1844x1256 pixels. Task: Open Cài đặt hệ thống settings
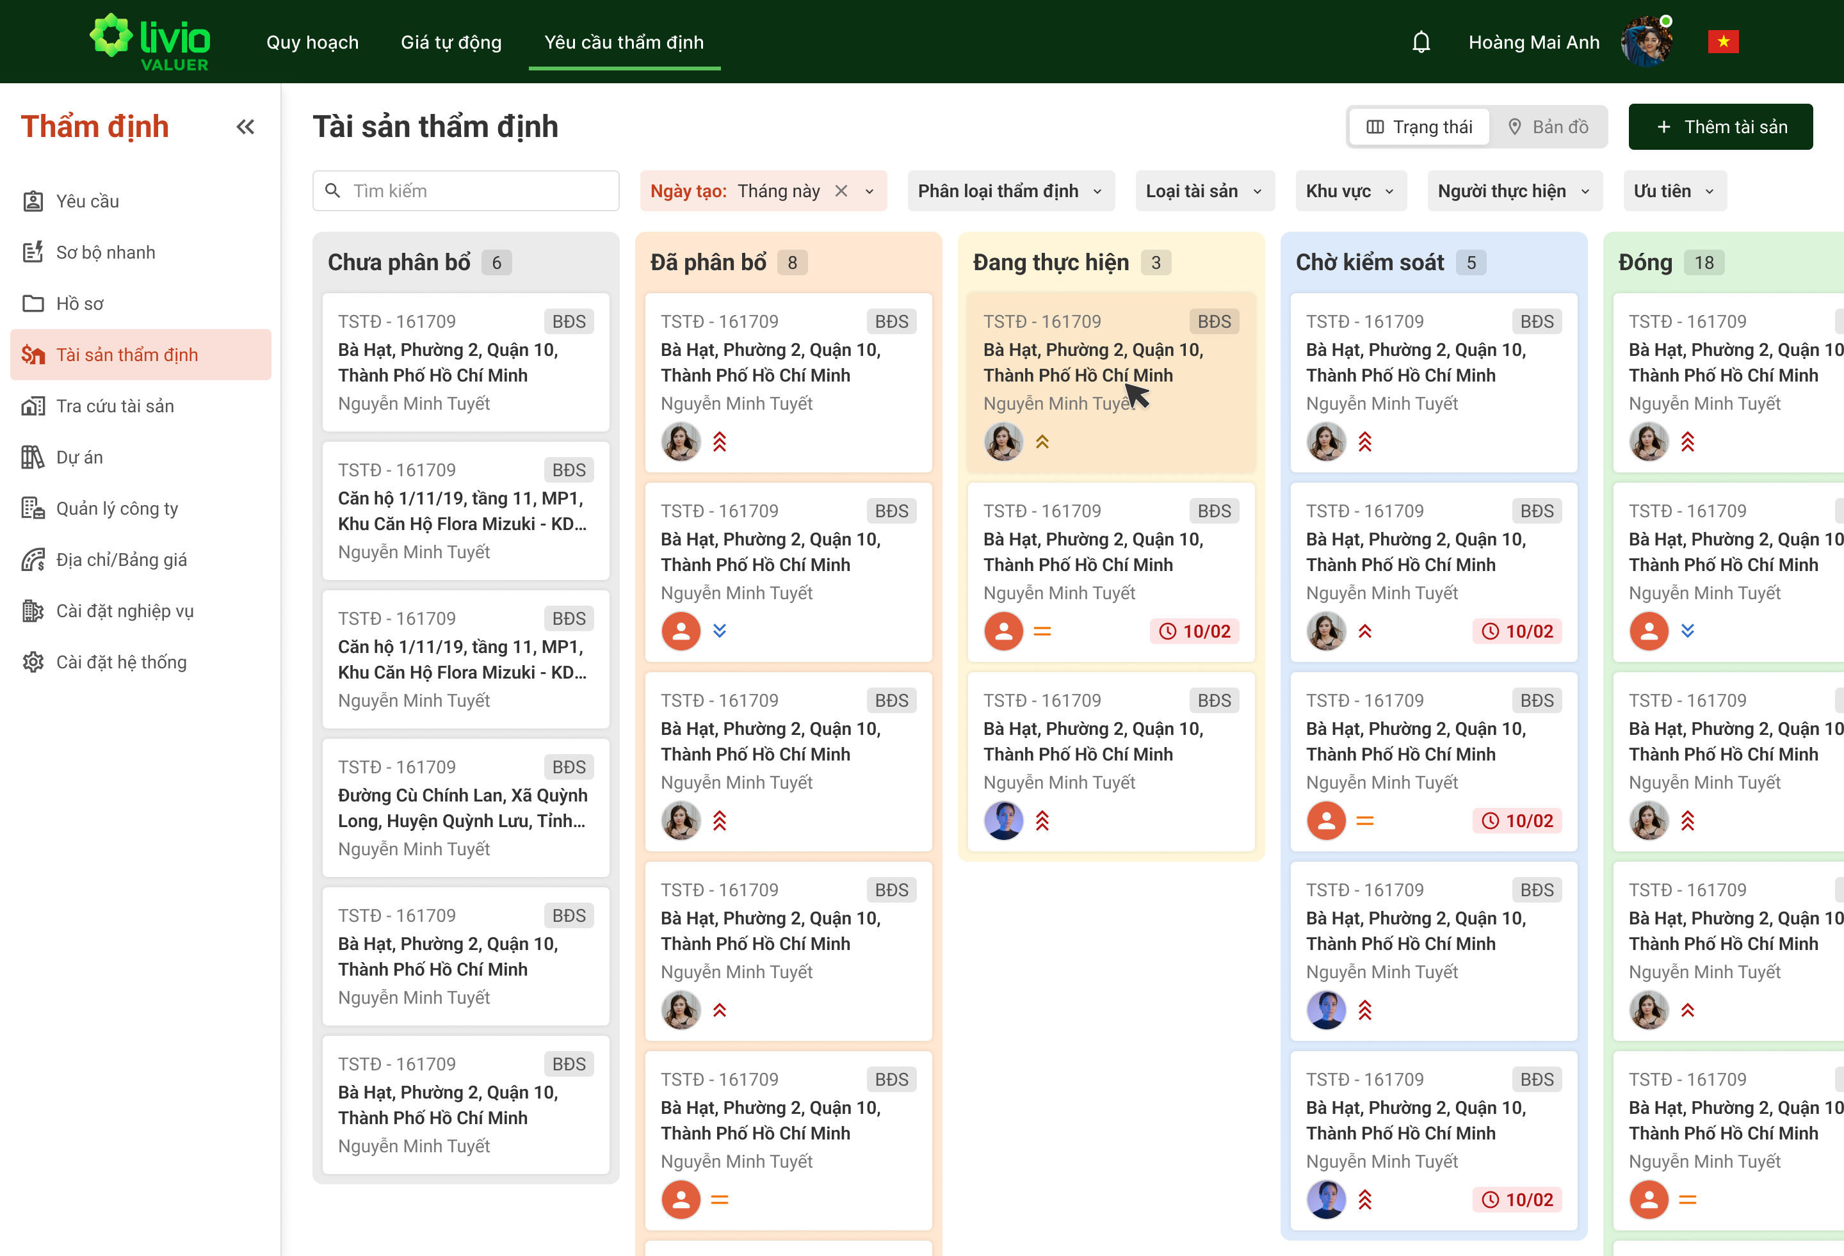click(122, 662)
